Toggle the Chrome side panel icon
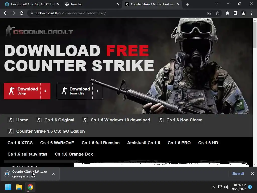 pos(235,13)
